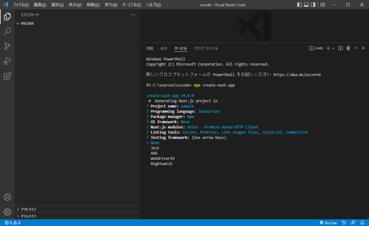The width and height of the screenshot is (369, 226).
Task: Open the Manage gear menu
Action: (x=7, y=212)
